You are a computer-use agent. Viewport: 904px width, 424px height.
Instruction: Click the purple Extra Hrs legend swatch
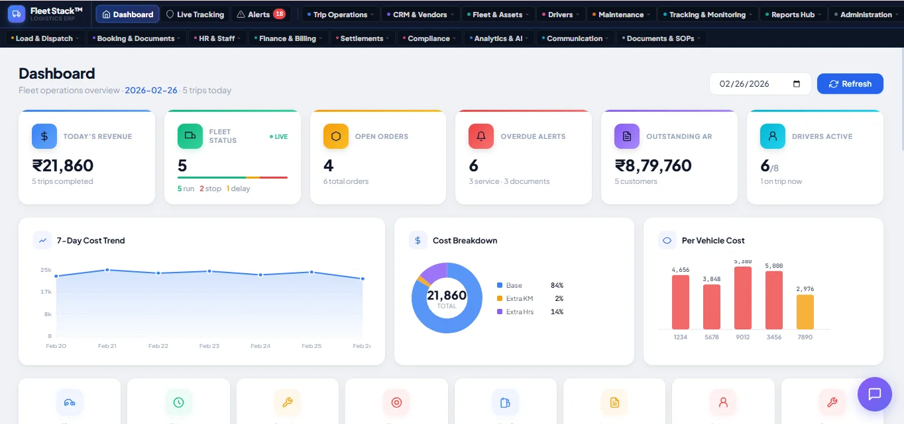(500, 312)
